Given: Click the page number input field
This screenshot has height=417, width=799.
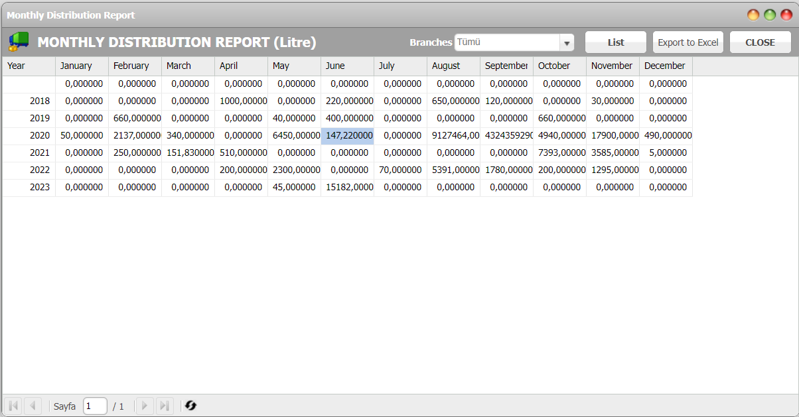Looking at the screenshot, I should tap(95, 406).
